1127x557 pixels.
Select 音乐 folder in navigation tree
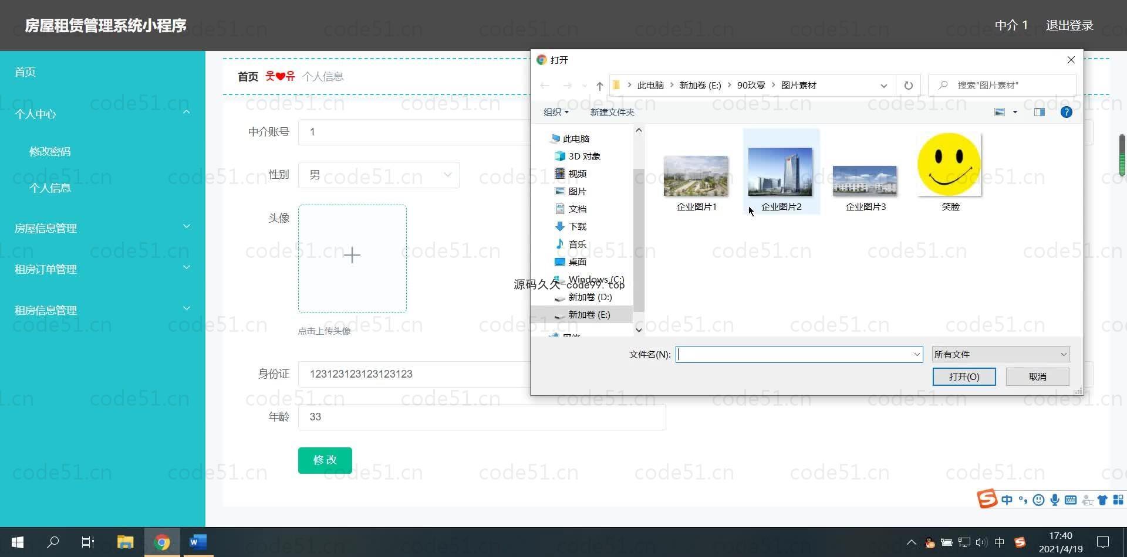click(x=571, y=244)
